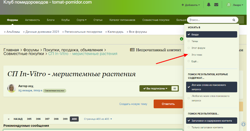Viewport: 250px width, 131px height.
Task: Open the 'Вы подписаны' follow dropdown
Action: pos(155,89)
